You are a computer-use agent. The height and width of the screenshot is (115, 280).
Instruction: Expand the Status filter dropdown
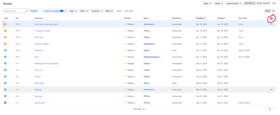[x=84, y=11]
